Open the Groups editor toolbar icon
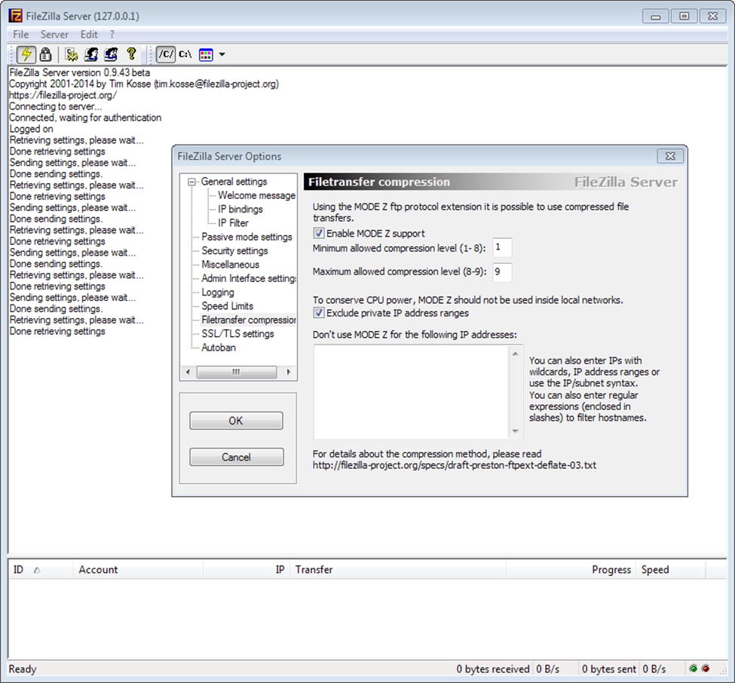The image size is (735, 683). pyautogui.click(x=111, y=54)
